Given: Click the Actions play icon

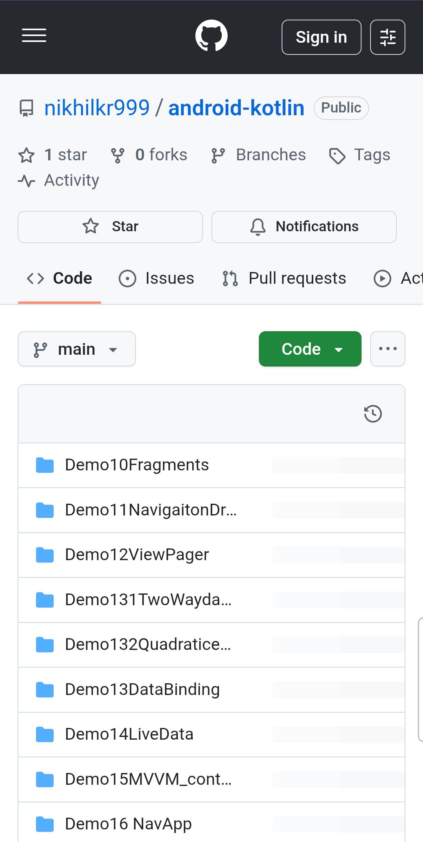Looking at the screenshot, I should tap(382, 279).
